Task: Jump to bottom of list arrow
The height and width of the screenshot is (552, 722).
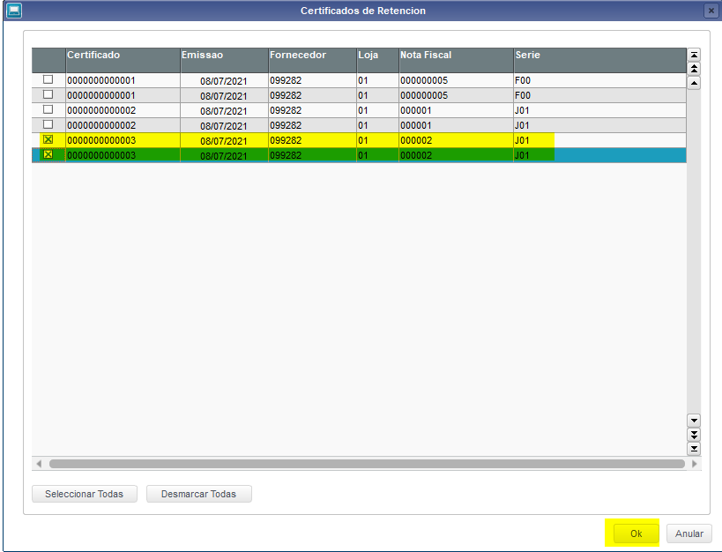Action: 694,449
